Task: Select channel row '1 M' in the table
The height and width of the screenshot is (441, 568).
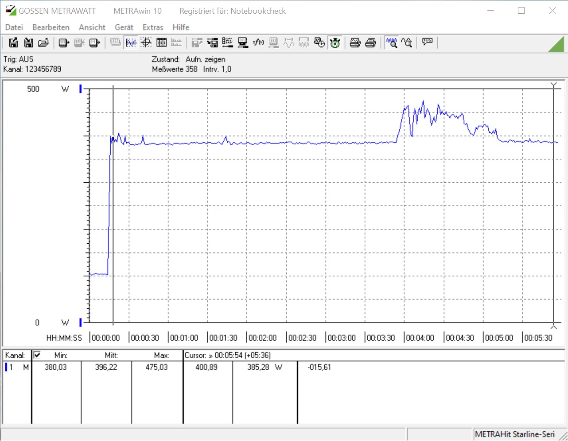Action: click(x=17, y=367)
